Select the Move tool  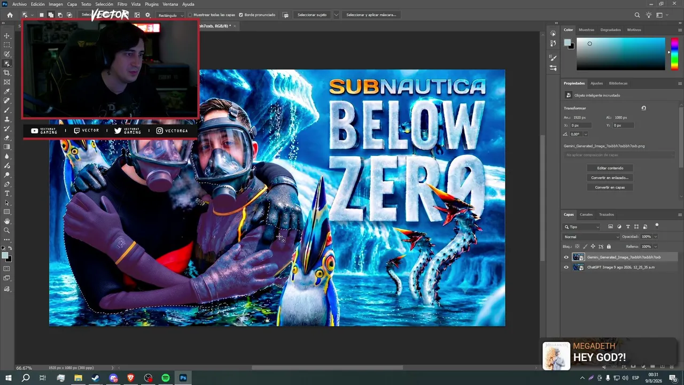point(7,36)
